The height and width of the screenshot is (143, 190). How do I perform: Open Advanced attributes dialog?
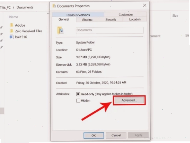coord(129,100)
